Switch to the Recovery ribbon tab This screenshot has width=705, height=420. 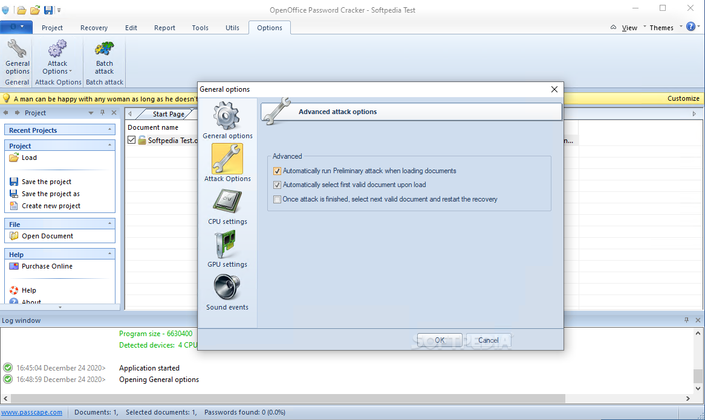pos(94,27)
